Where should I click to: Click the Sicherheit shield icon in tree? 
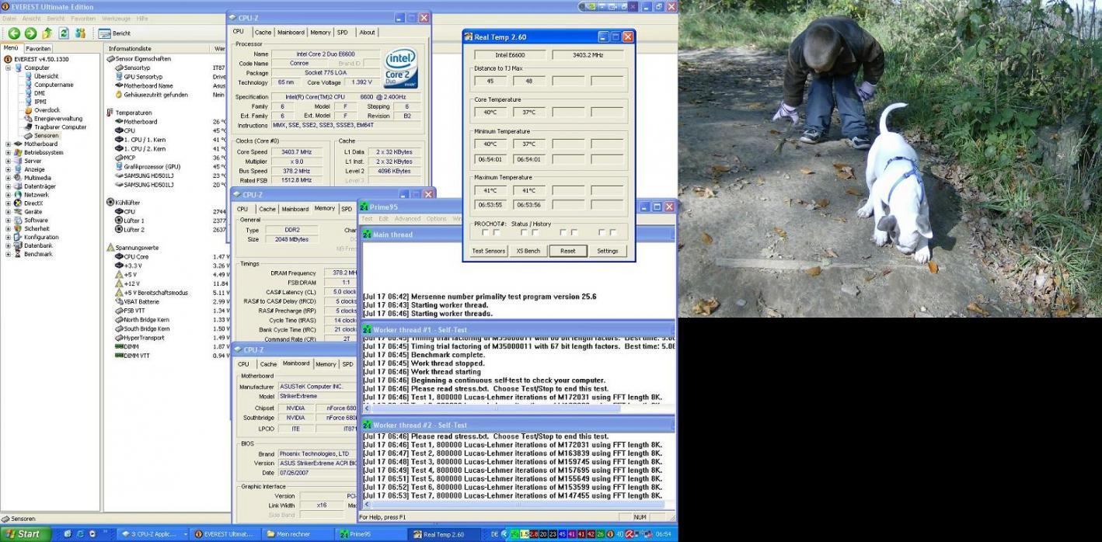coord(18,228)
